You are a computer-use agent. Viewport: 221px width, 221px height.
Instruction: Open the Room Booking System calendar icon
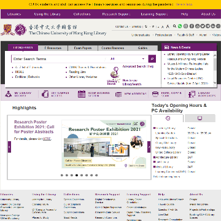tap(82, 94)
